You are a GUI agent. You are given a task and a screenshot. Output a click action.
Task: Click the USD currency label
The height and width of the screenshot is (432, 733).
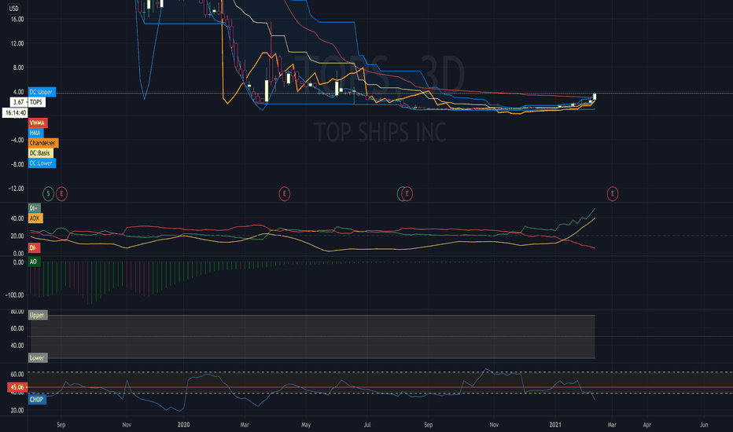tap(14, 9)
